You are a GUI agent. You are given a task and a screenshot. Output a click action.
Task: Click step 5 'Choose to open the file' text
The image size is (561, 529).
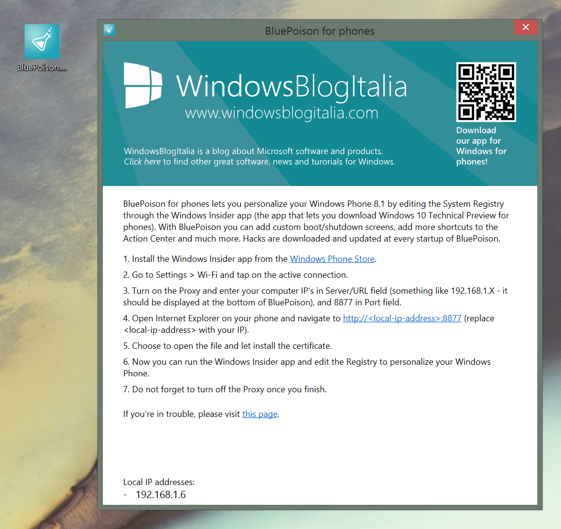227,346
